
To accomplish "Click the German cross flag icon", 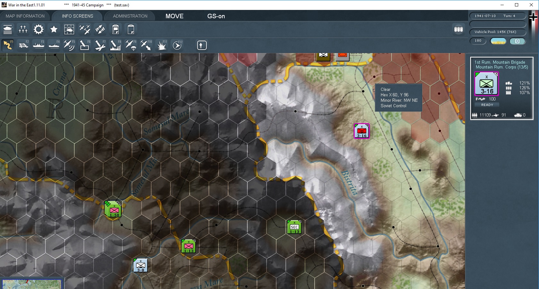I will click(x=534, y=17).
